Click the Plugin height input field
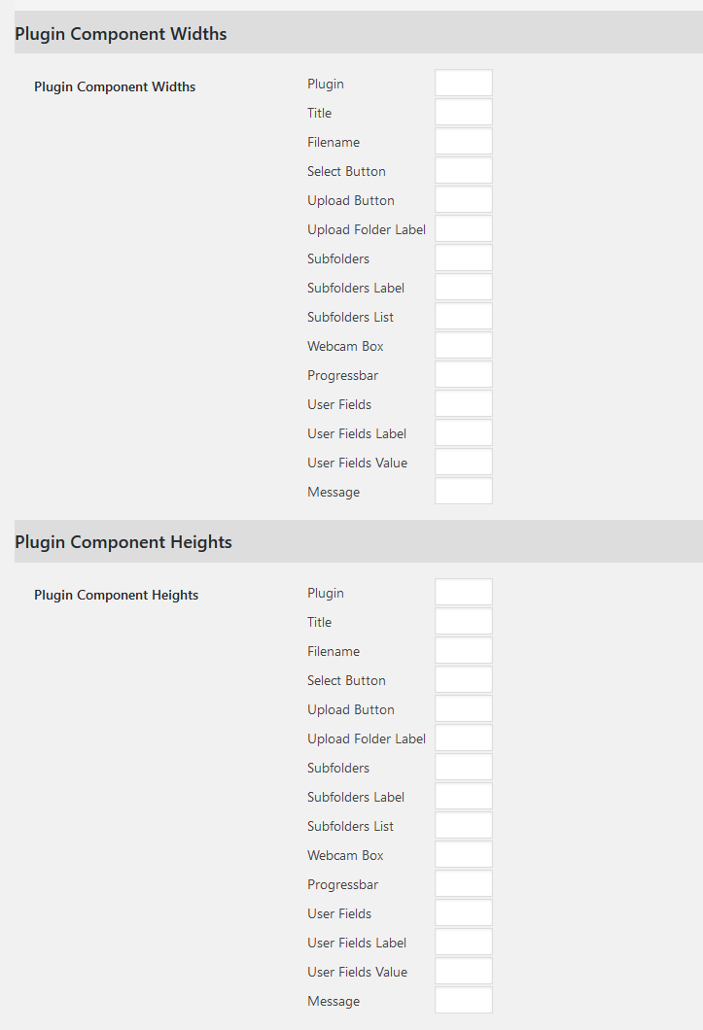The image size is (703, 1030). coord(464,593)
